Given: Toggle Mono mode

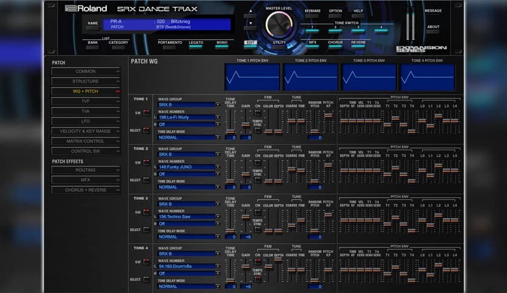Looking at the screenshot, I should click(x=222, y=47).
